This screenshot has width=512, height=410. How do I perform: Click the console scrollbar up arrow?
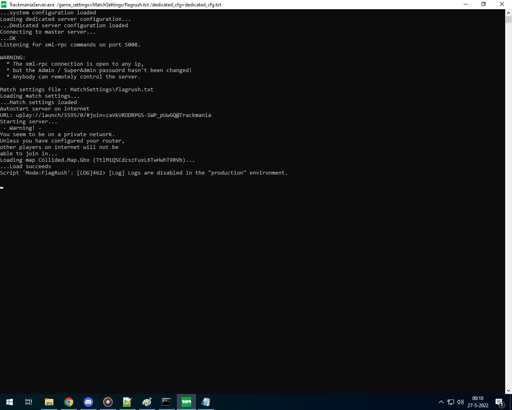(x=508, y=12)
